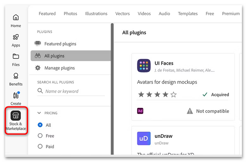Select the Paid pricing radio button

pos(40,146)
